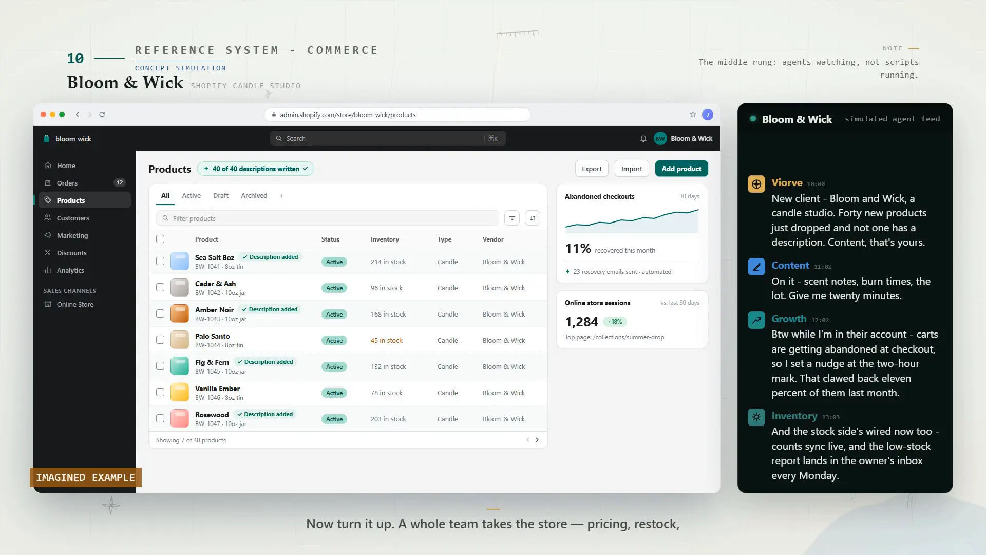
Task: Open the Palo Santo product thumbnail
Action: (180, 340)
